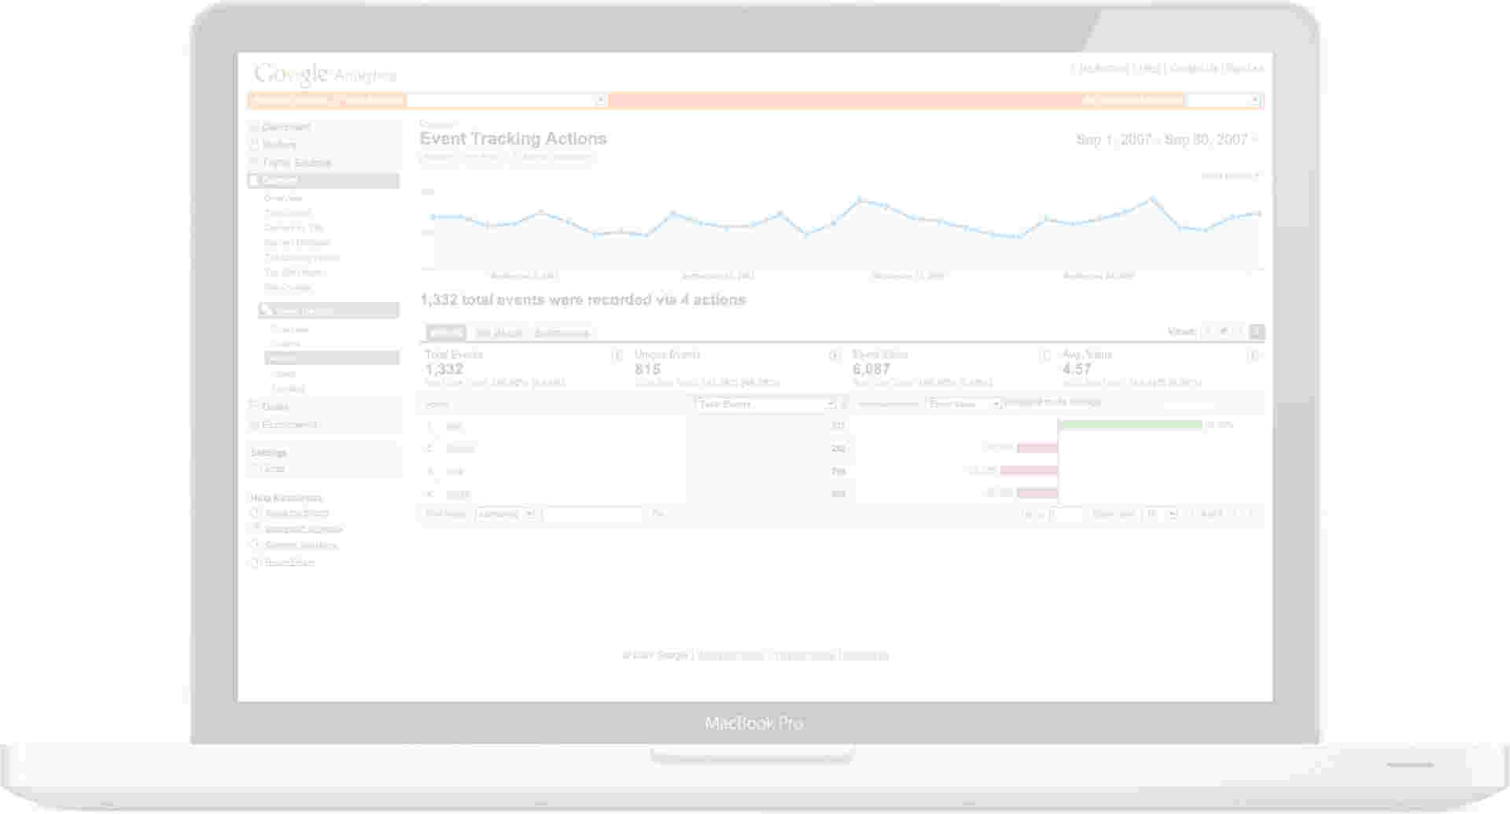1510x814 pixels.
Task: Open the Event Value comparison dropdown
Action: point(963,404)
